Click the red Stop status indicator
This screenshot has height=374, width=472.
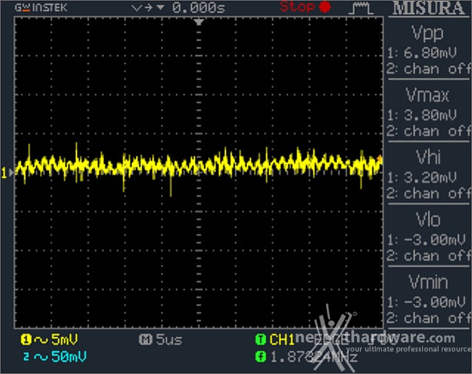coord(305,7)
